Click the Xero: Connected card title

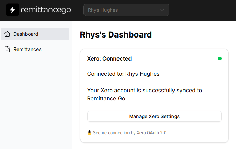[x=109, y=58]
